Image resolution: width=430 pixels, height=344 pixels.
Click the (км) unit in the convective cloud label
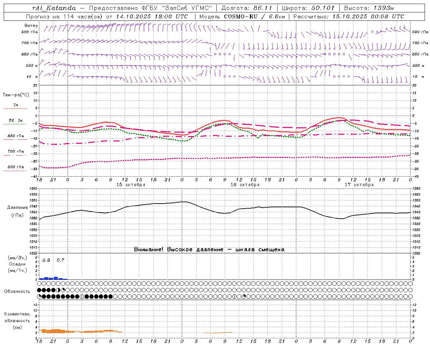point(17,327)
